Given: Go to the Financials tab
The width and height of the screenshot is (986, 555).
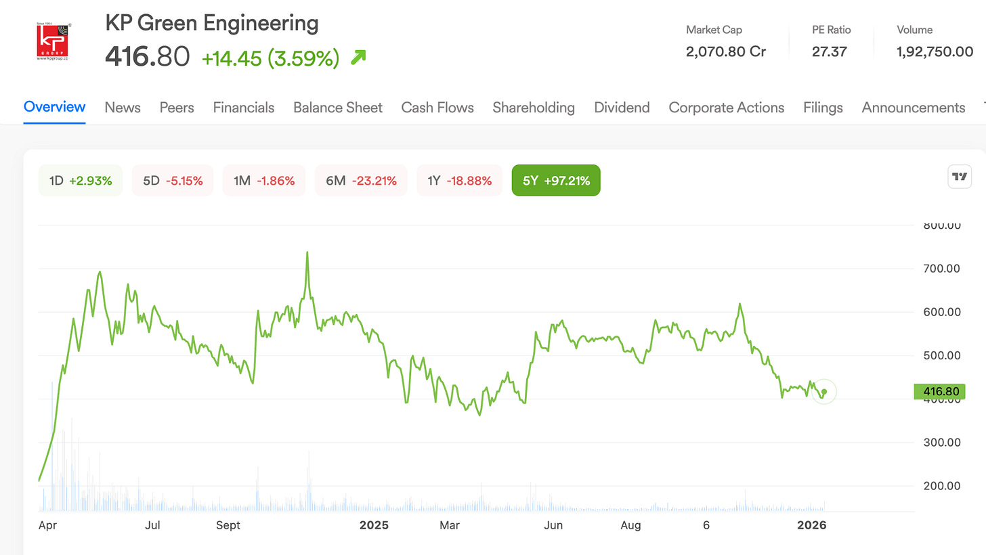Looking at the screenshot, I should [244, 108].
